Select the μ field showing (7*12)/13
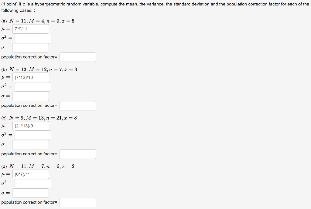This screenshot has height=209, width=311. [x=30, y=77]
